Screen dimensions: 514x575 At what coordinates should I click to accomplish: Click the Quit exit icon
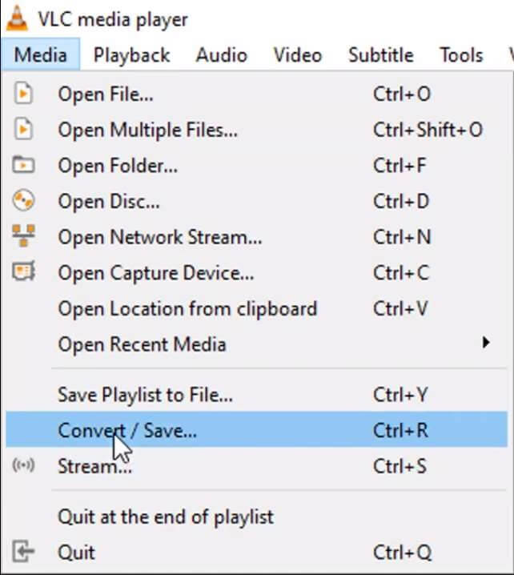point(24,552)
